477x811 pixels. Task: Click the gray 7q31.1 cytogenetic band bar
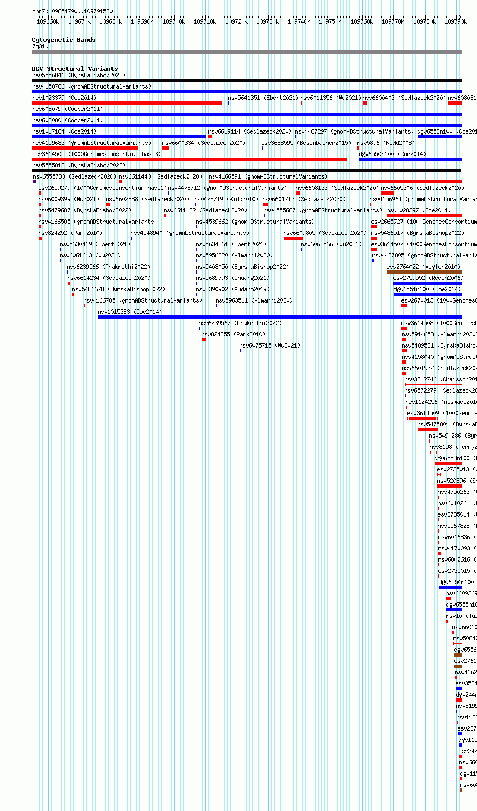[x=247, y=52]
